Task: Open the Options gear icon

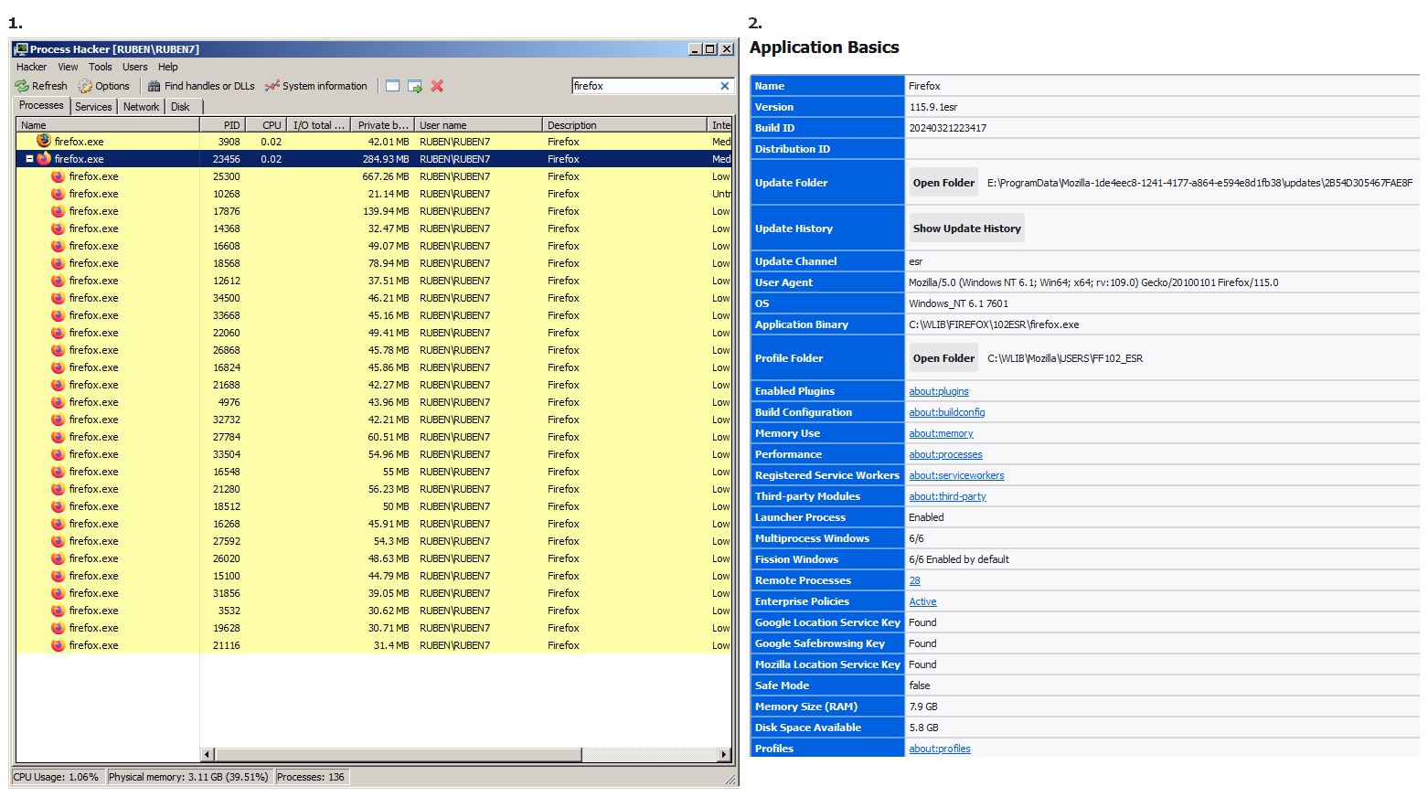Action: [85, 86]
